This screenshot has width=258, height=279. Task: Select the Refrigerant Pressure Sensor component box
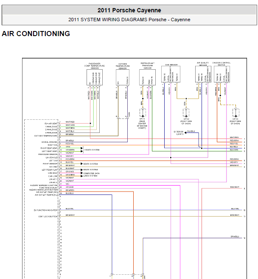pos(147,77)
